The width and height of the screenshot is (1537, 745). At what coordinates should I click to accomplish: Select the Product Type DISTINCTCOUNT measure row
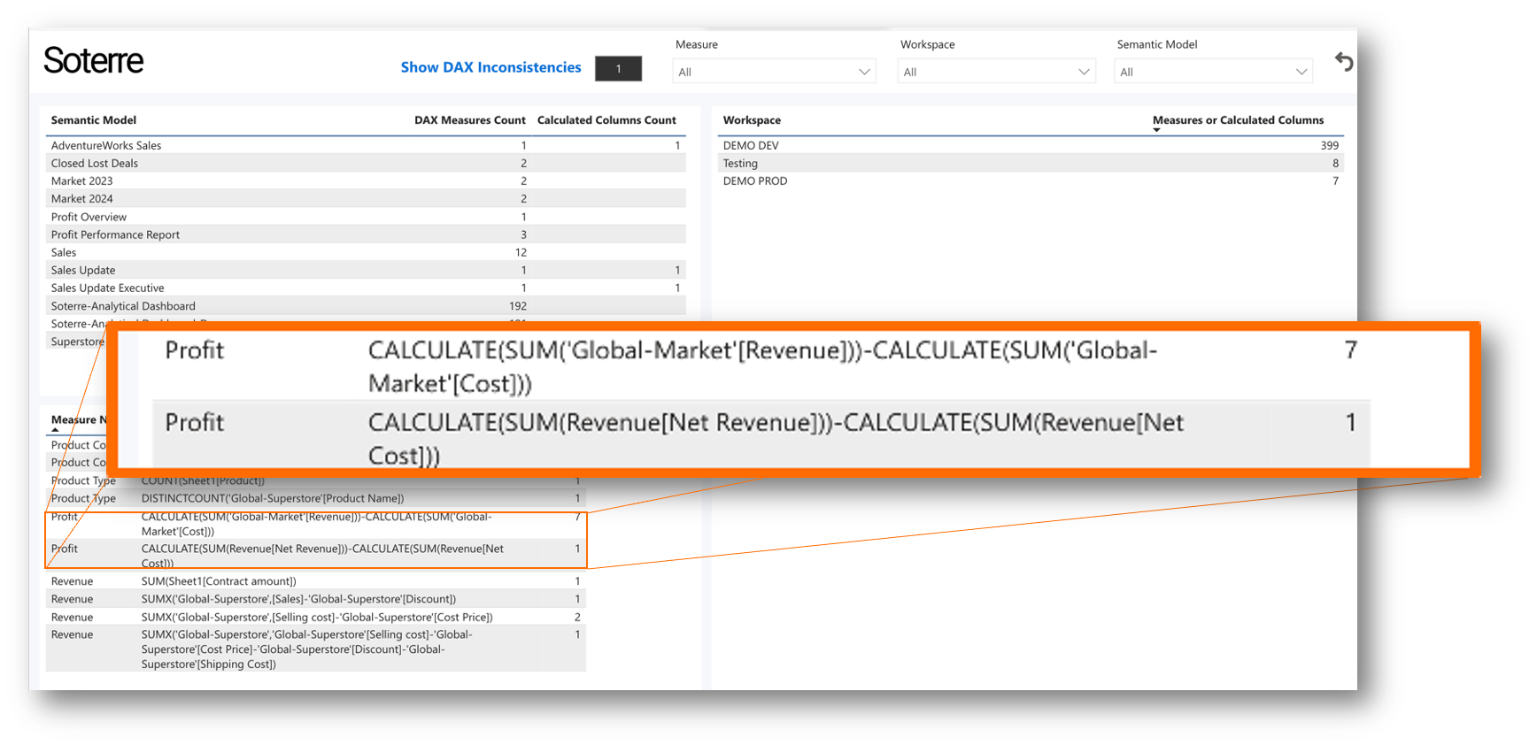point(272,499)
